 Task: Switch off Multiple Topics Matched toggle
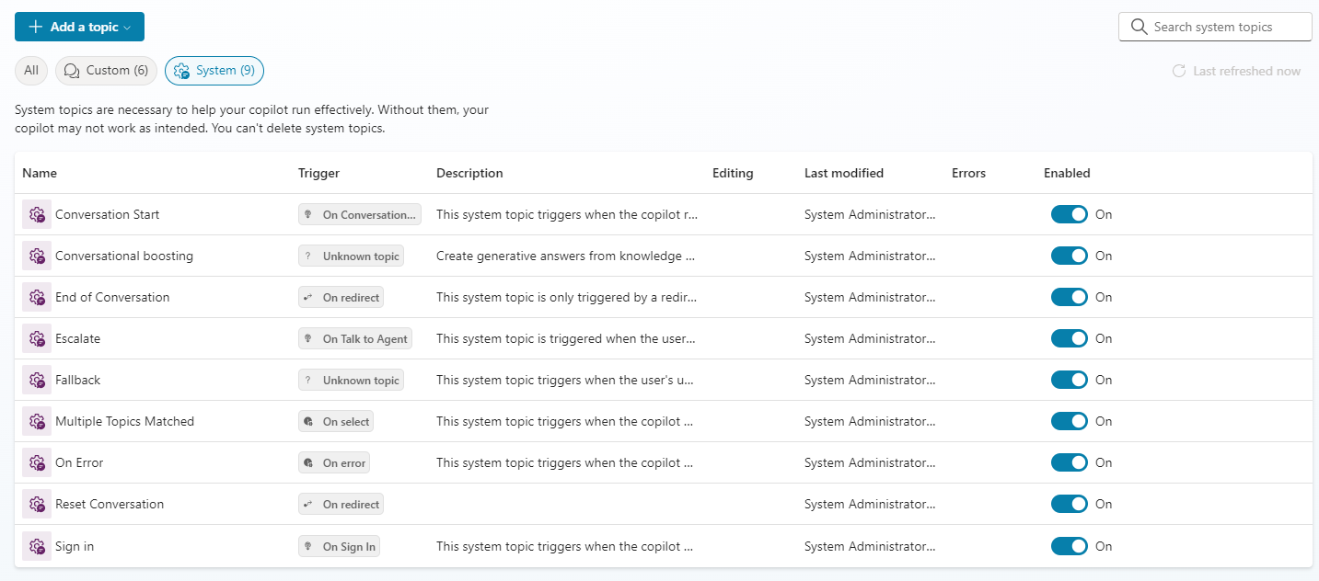pos(1069,421)
